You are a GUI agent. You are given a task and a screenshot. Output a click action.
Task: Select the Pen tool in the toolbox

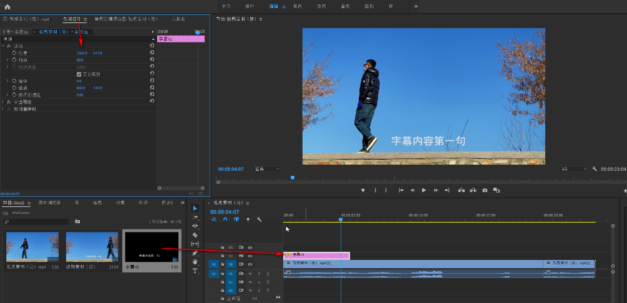(x=195, y=253)
